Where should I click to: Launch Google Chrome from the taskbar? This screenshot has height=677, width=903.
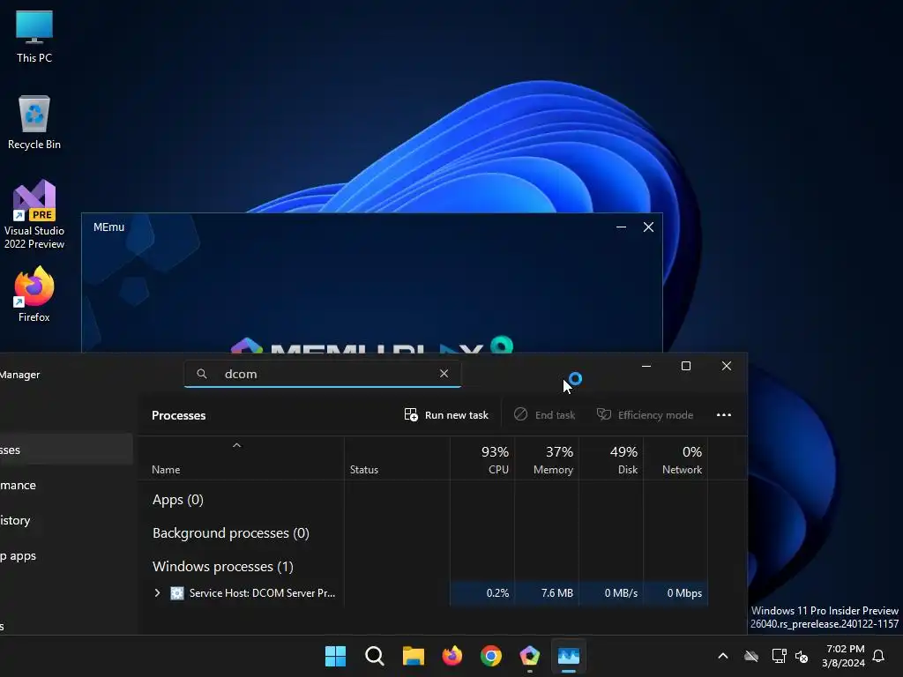coord(490,656)
